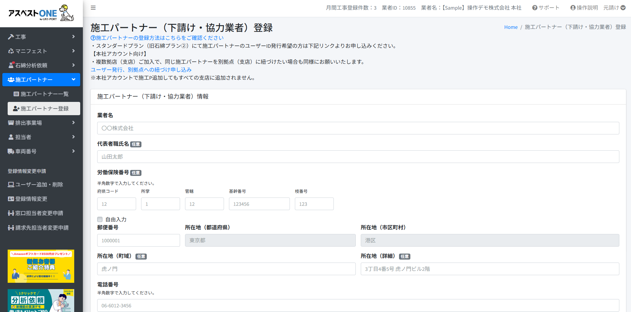Click the recycle icon beside マニフェスト
This screenshot has height=312, width=631.
[11, 51]
